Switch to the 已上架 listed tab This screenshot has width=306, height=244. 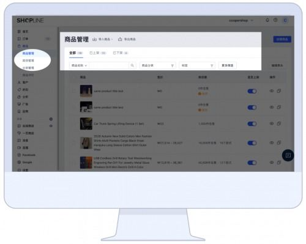(98, 53)
